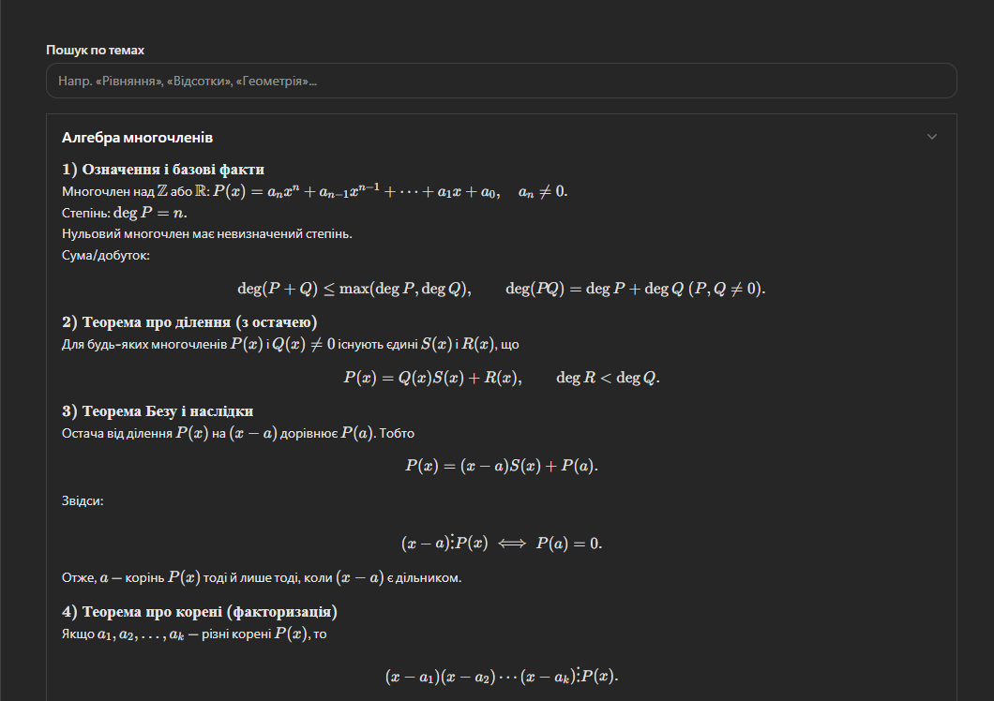994x701 pixels.
Task: Click the Пошук по темах label
Action: coord(95,50)
